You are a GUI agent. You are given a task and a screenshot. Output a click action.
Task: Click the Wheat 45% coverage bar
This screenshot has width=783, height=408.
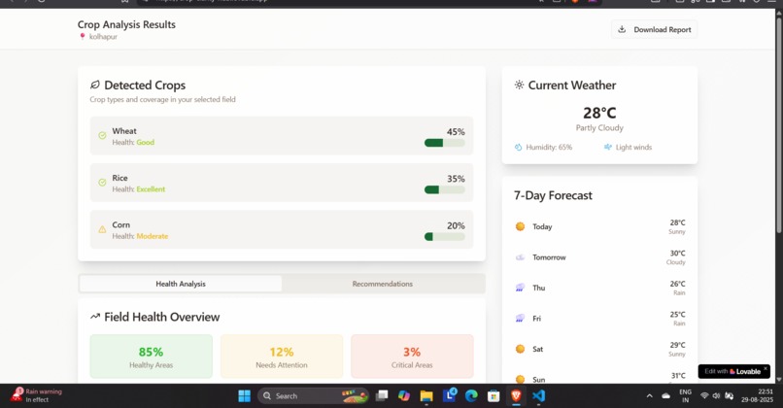pos(444,143)
